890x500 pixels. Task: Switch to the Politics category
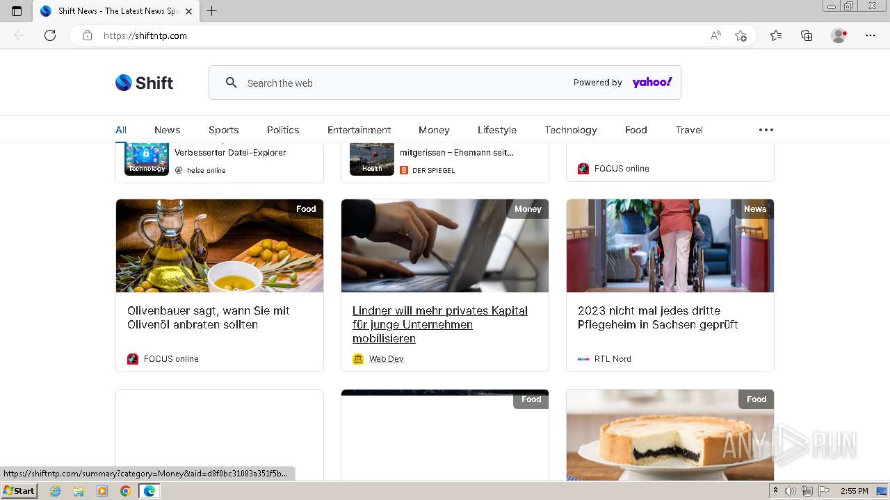[283, 130]
